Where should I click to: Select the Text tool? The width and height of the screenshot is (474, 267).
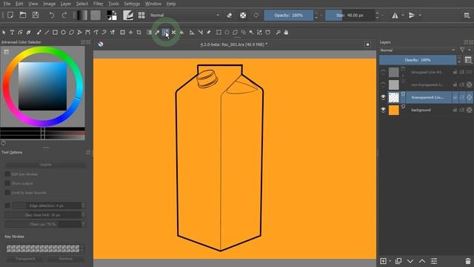point(12,33)
